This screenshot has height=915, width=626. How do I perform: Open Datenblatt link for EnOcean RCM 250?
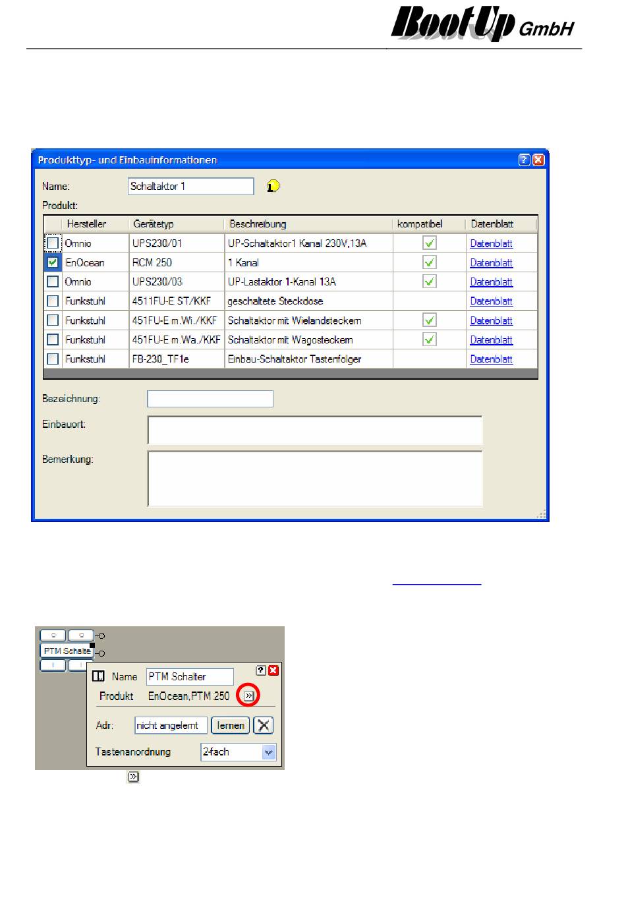click(x=492, y=263)
